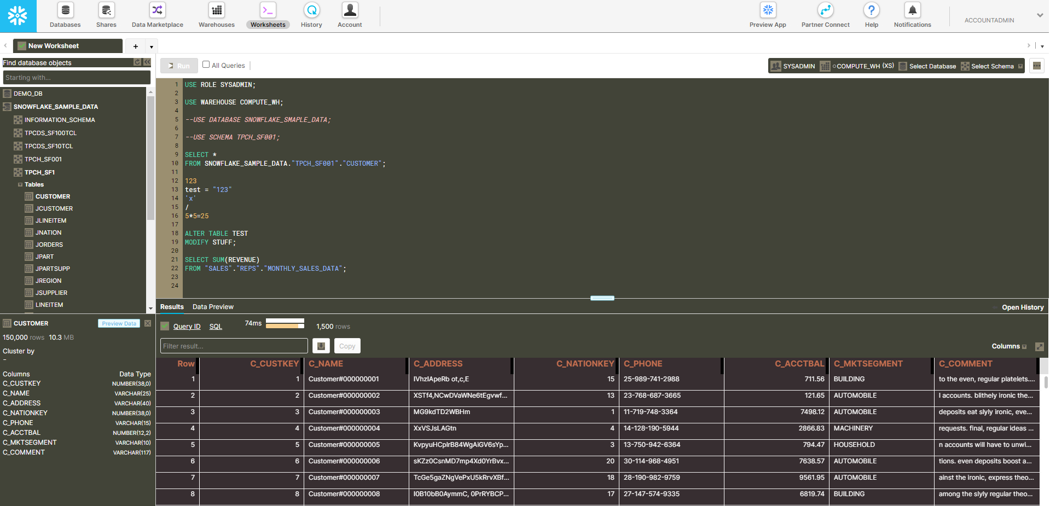Click the Preview Data button
The image size is (1050, 506).
[119, 323]
